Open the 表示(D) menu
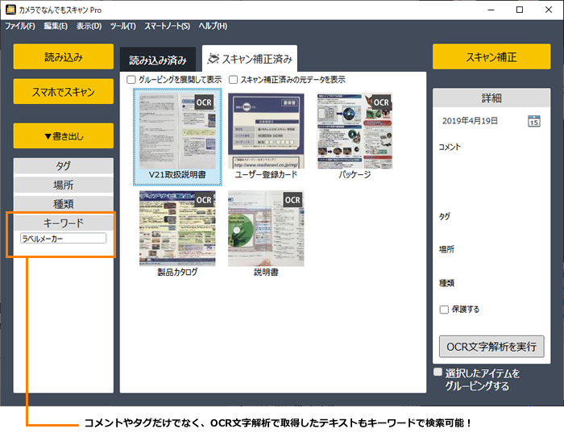The height and width of the screenshot is (433, 564). [x=89, y=26]
